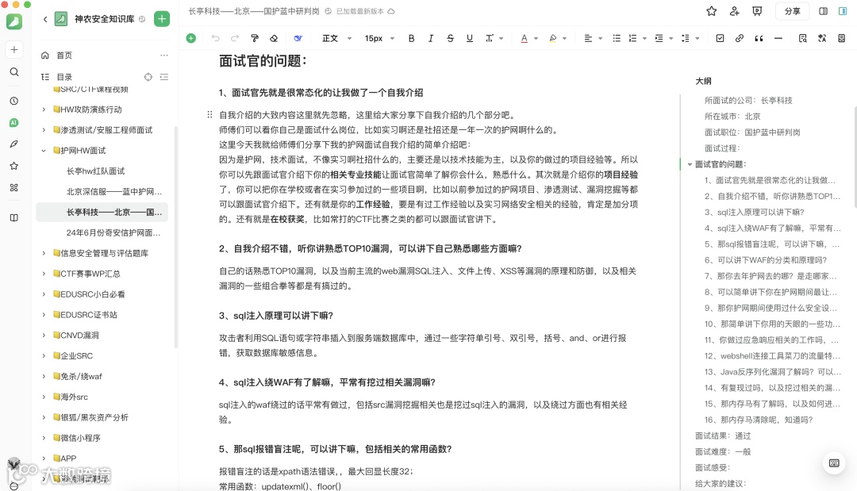
Task: Open 24年6月份奇安信护网面 document
Action: [x=113, y=232]
